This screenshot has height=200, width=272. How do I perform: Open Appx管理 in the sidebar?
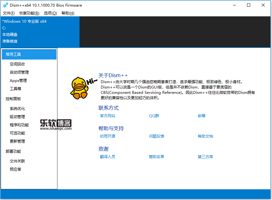[18, 81]
